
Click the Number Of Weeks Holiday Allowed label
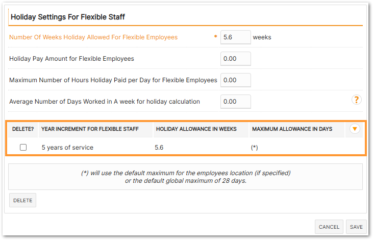coord(93,37)
